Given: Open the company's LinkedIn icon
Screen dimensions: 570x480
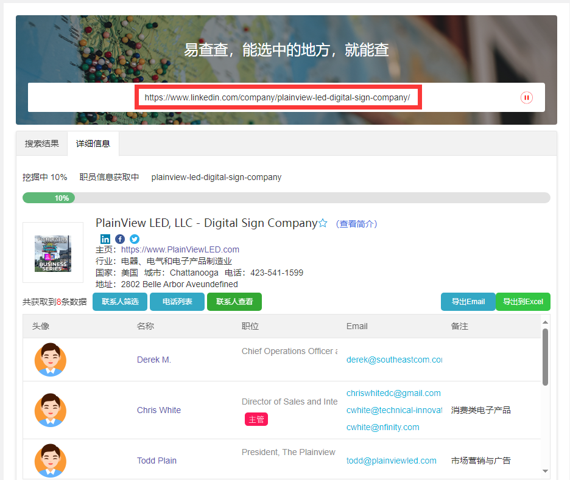Looking at the screenshot, I should (x=105, y=239).
